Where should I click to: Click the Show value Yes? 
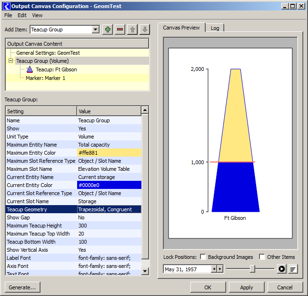point(109,128)
